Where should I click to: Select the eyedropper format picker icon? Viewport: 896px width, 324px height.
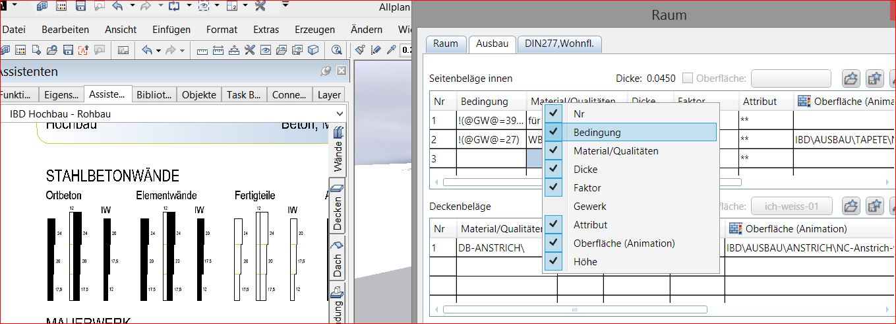point(391,50)
